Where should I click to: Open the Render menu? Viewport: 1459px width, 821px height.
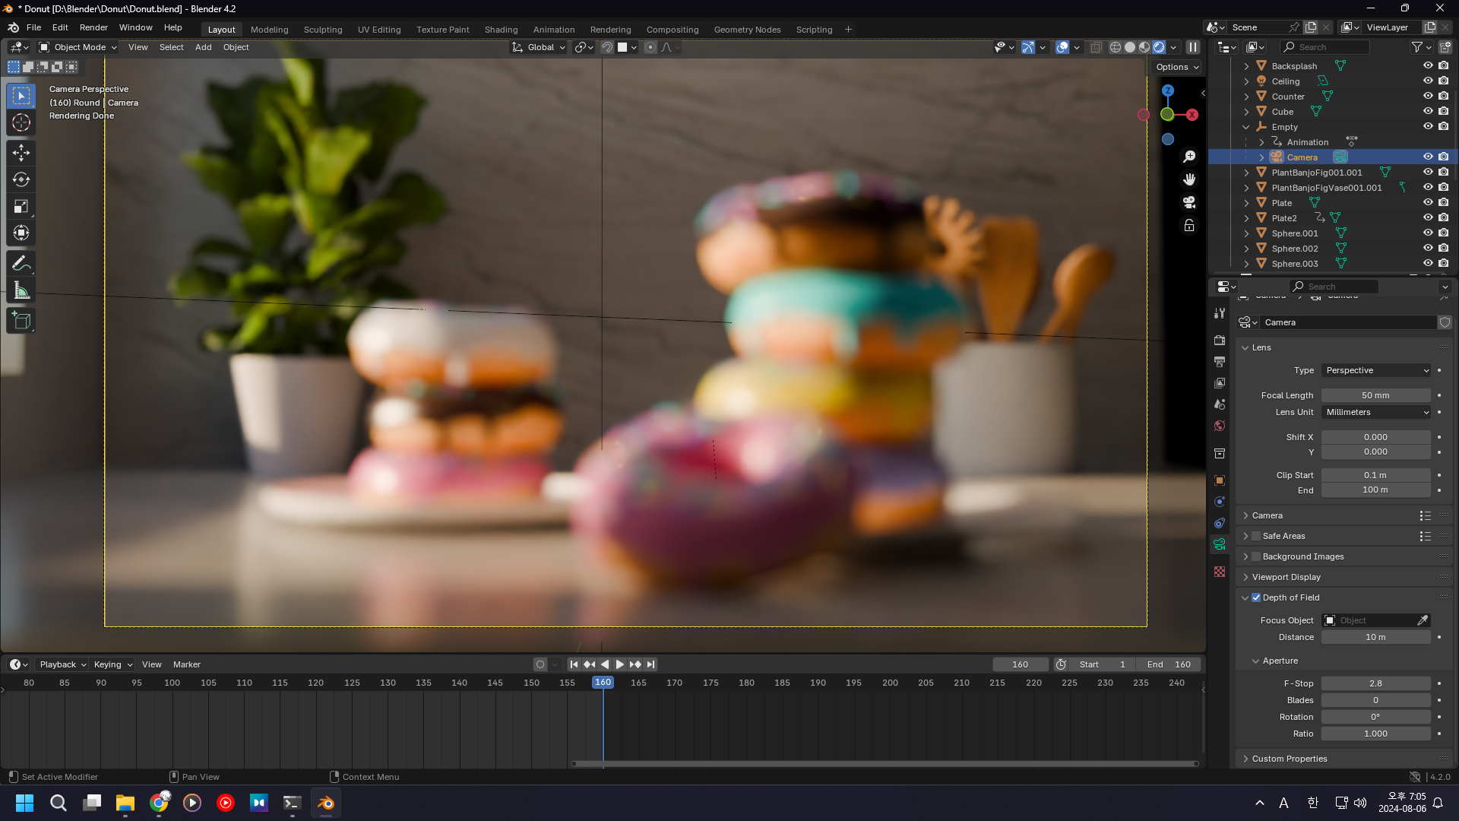(93, 27)
